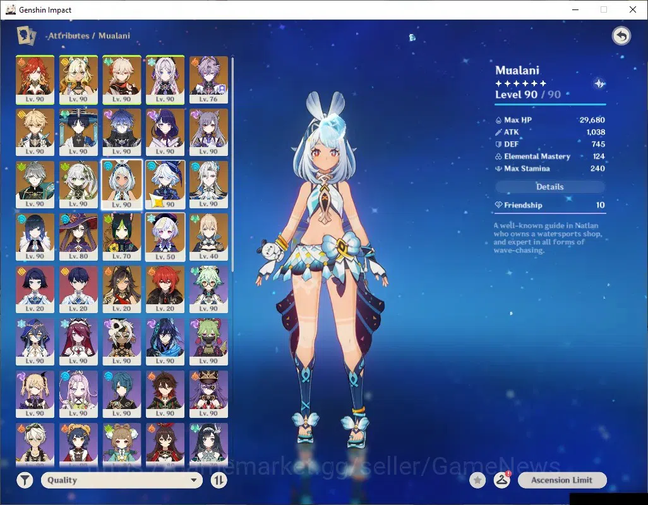Select Layla's Cryo portrait
This screenshot has width=648, height=505.
click(x=35, y=342)
